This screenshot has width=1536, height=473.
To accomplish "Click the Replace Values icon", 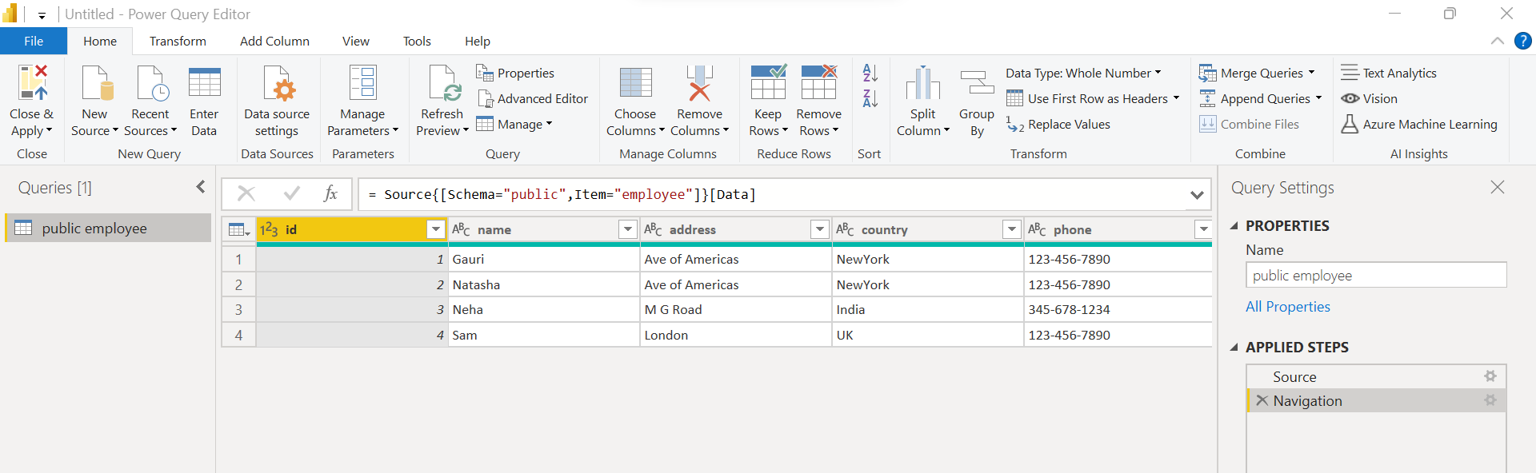I will point(1015,125).
